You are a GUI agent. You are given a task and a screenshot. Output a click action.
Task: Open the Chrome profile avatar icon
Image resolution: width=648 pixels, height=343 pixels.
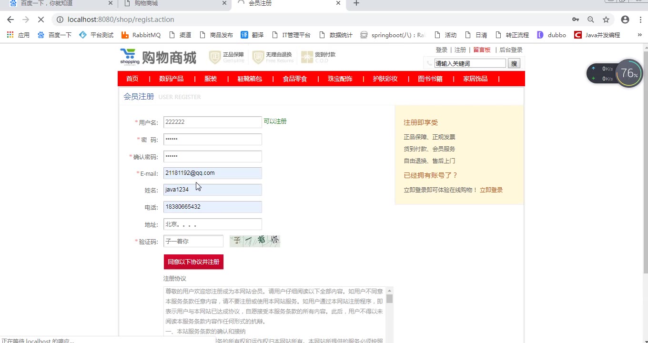tap(625, 20)
